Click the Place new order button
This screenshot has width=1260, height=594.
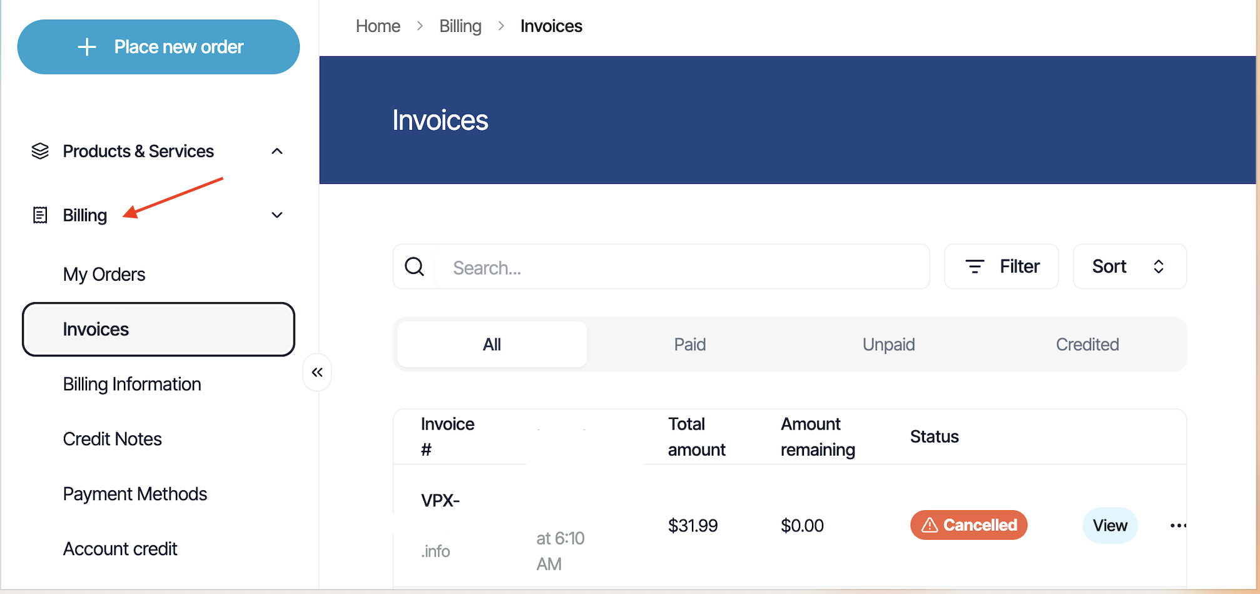158,47
